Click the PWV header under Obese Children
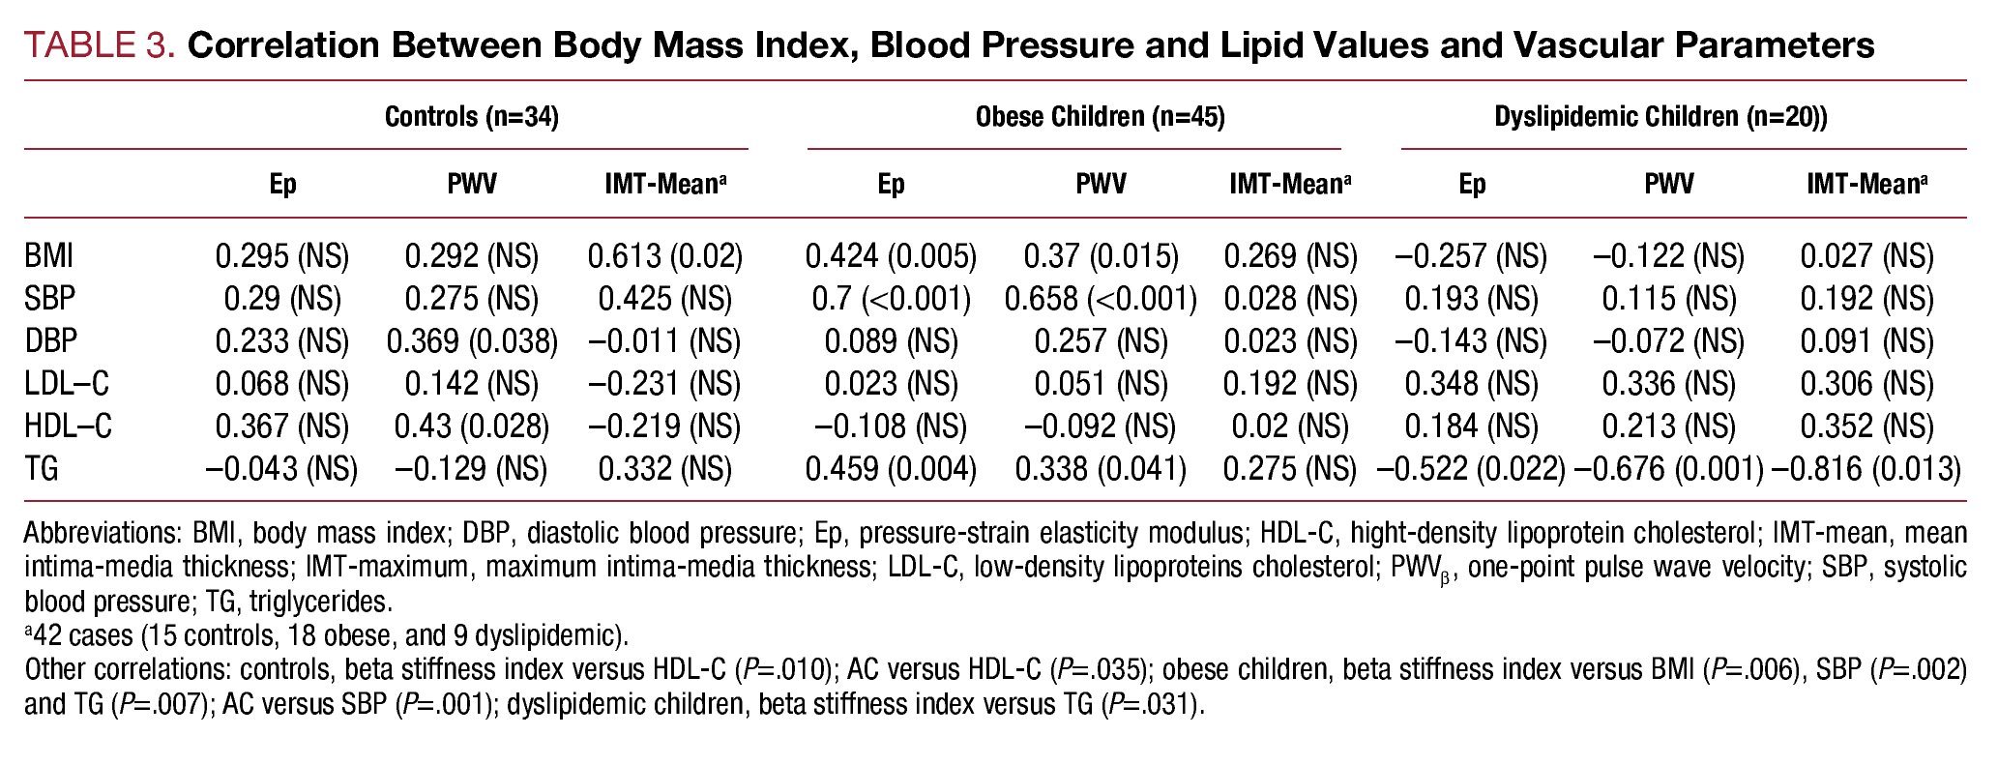This screenshot has width=1998, height=765. coord(1101,184)
